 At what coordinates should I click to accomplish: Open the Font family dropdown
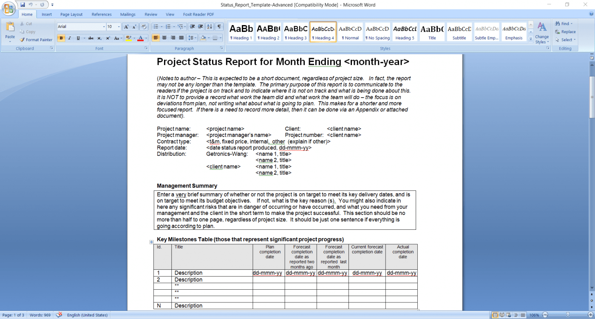[x=104, y=26]
